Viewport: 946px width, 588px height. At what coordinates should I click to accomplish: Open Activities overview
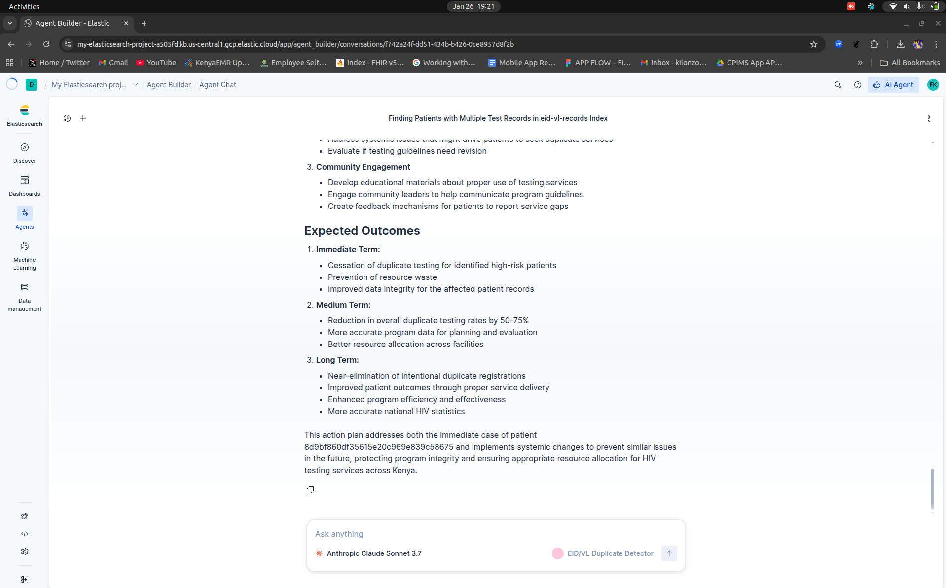coord(24,6)
